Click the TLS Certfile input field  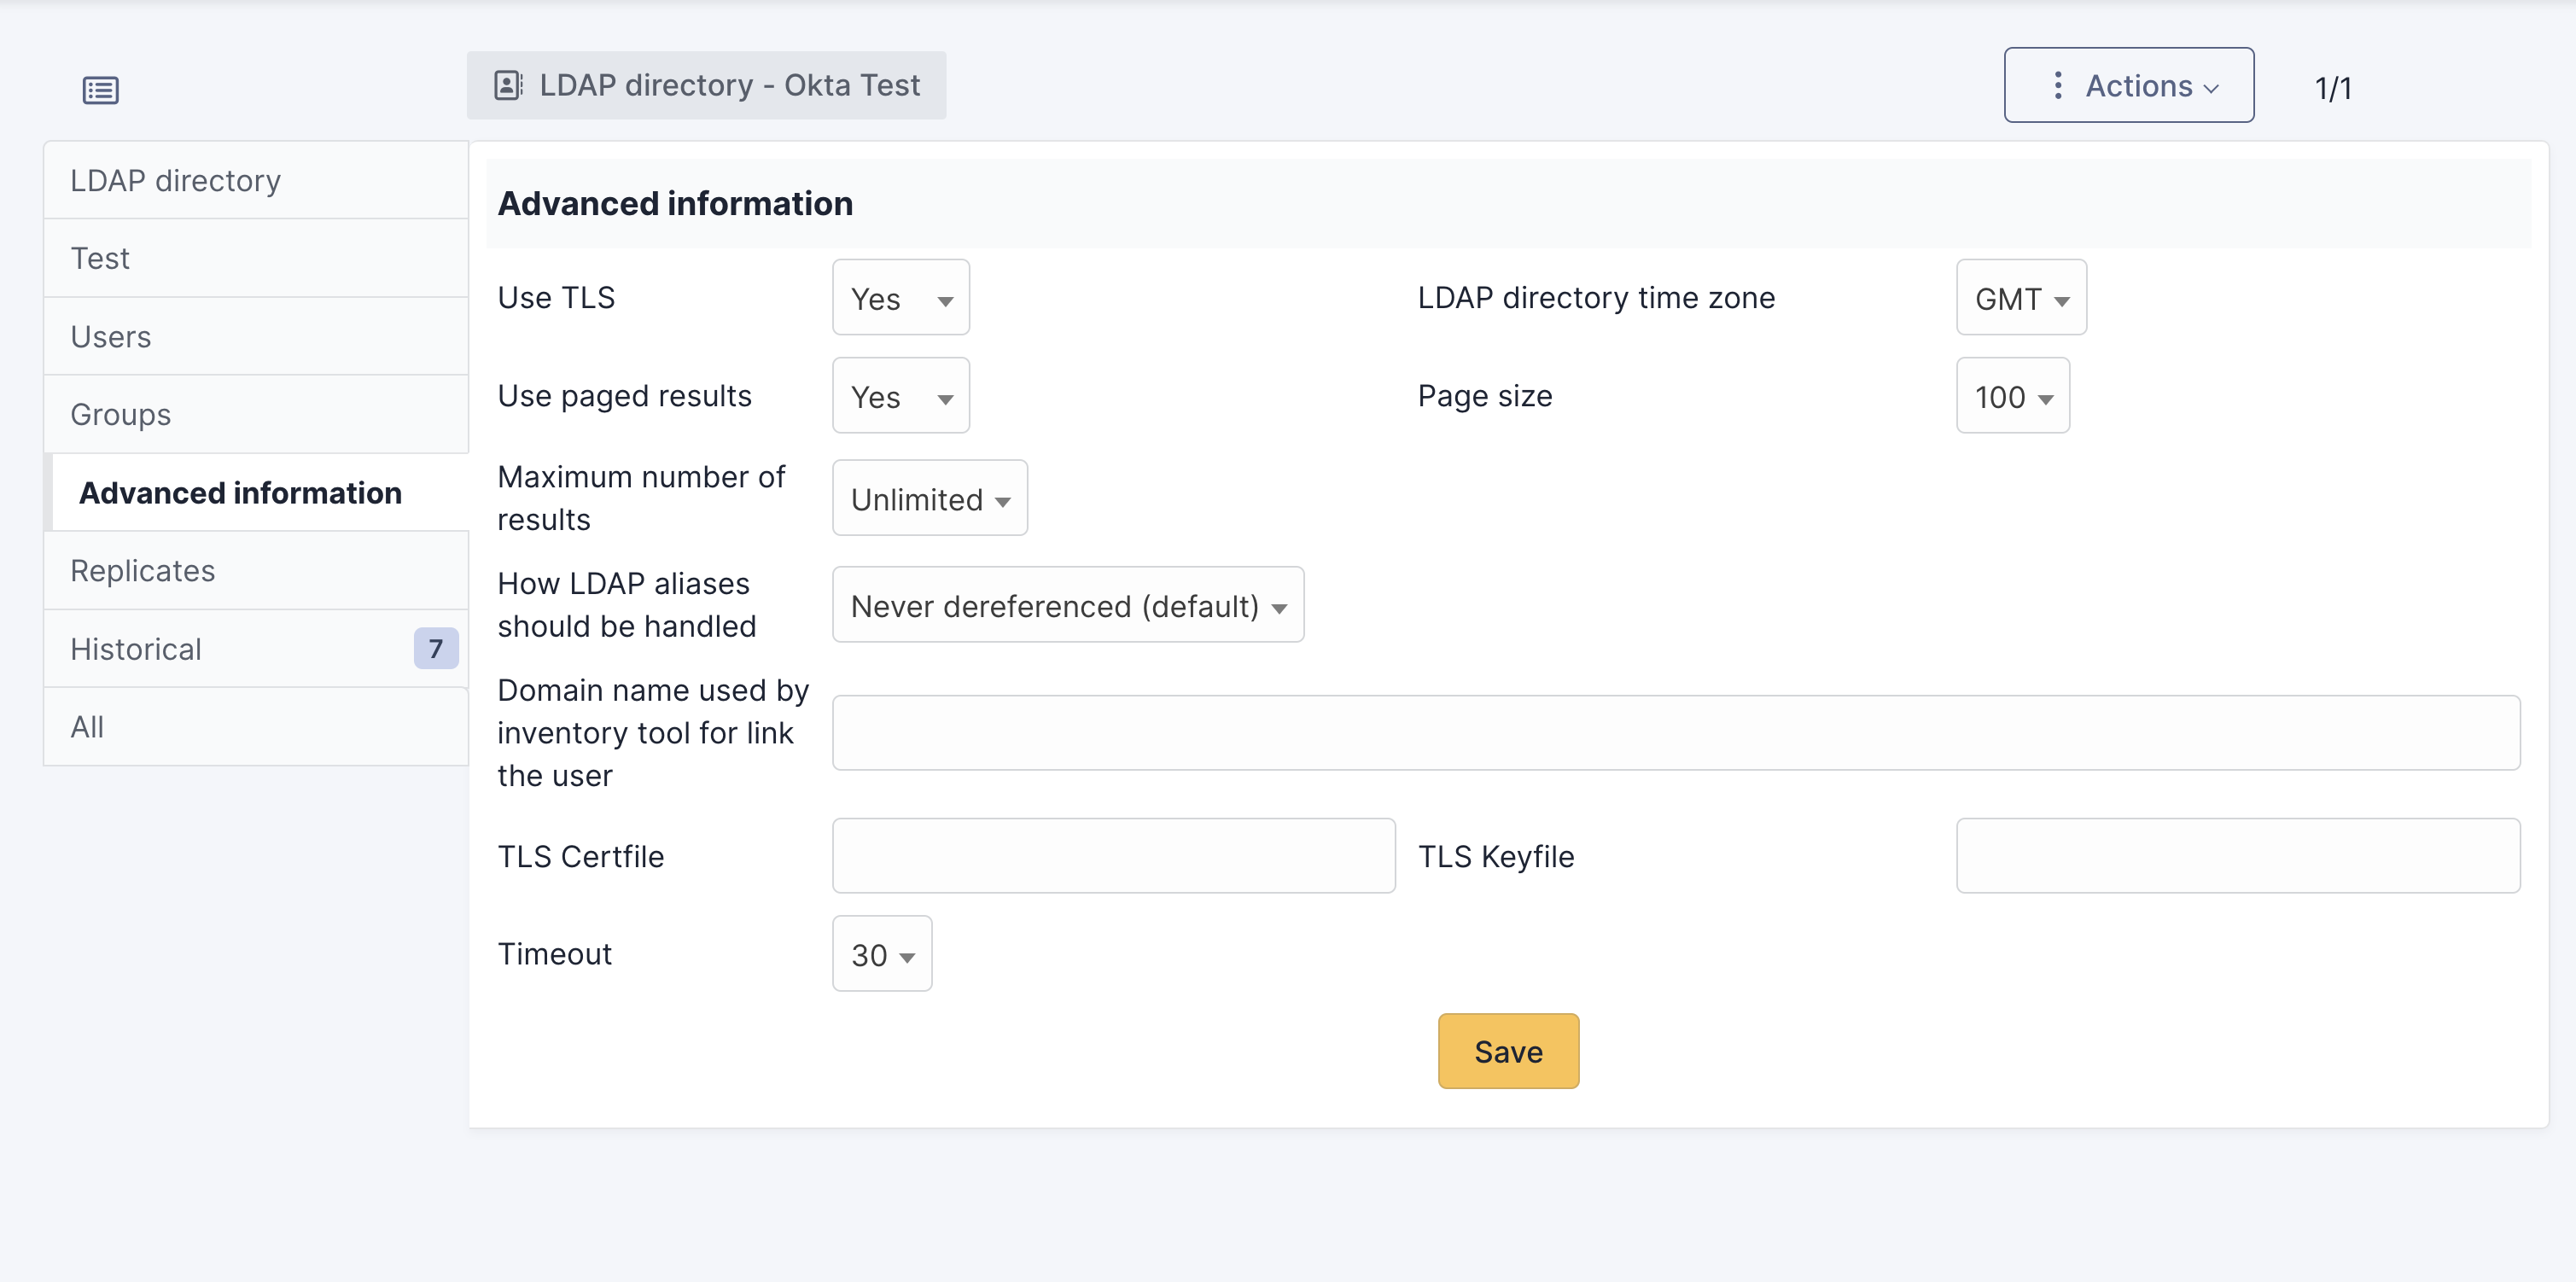tap(1113, 856)
